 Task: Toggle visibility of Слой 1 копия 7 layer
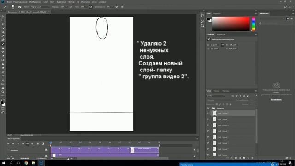[x=208, y=119]
